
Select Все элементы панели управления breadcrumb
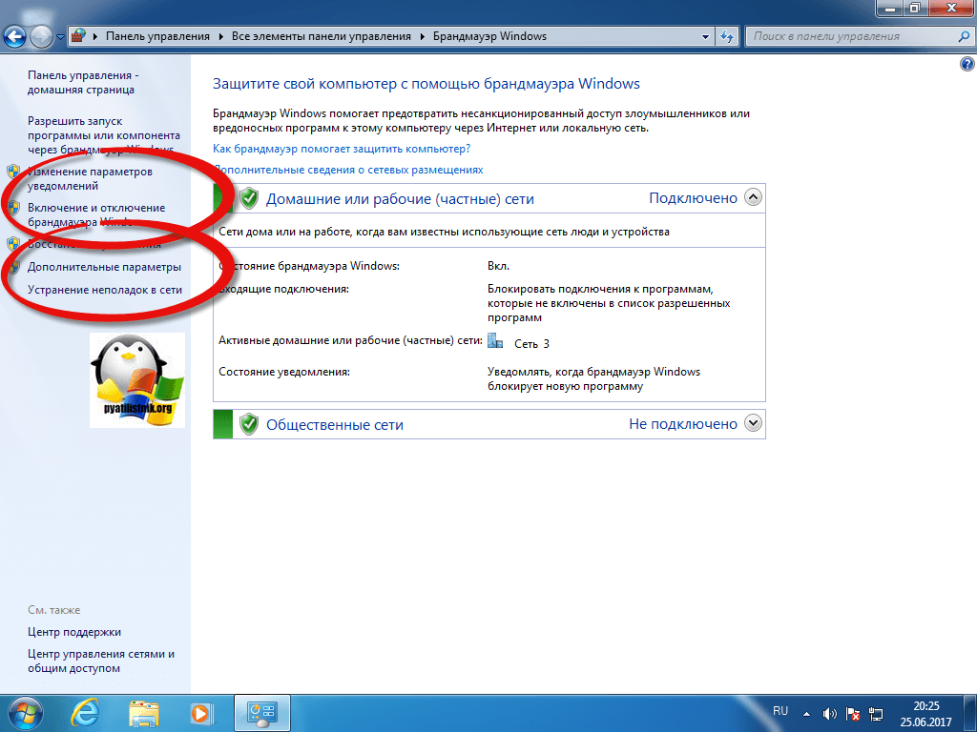321,36
